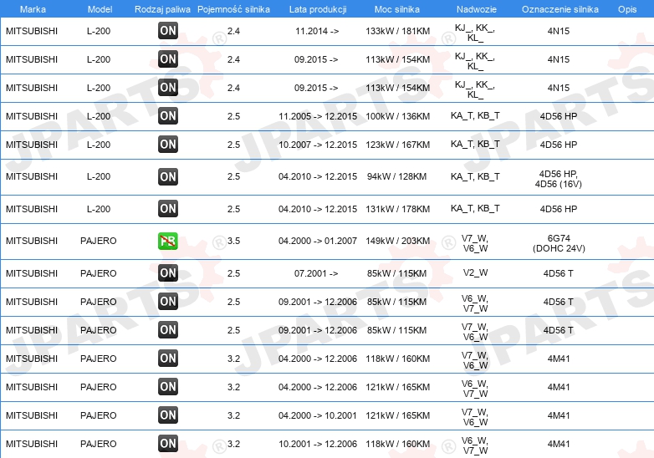Image resolution: width=654 pixels, height=458 pixels.
Task: Click the ON icon in the 10.2001 -> 12.2006 row
Action: point(167,444)
